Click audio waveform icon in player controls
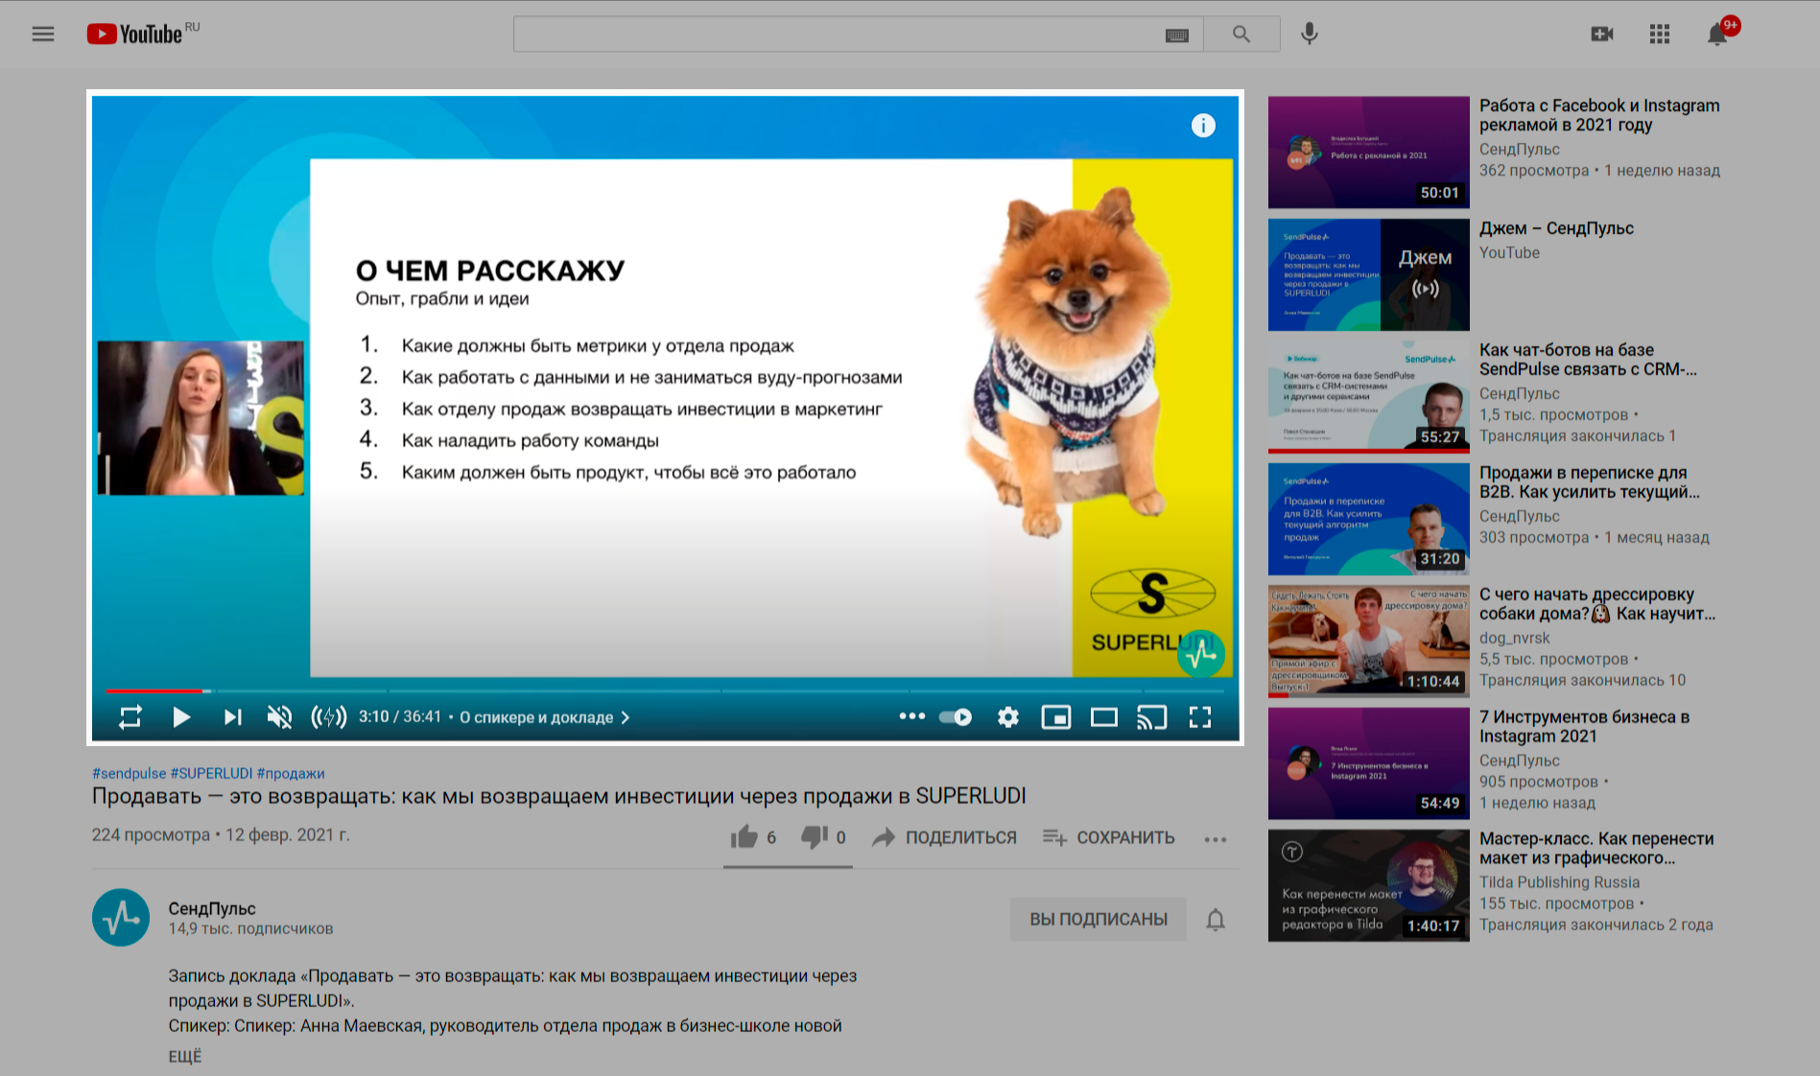Image resolution: width=1820 pixels, height=1076 pixels. 329,717
